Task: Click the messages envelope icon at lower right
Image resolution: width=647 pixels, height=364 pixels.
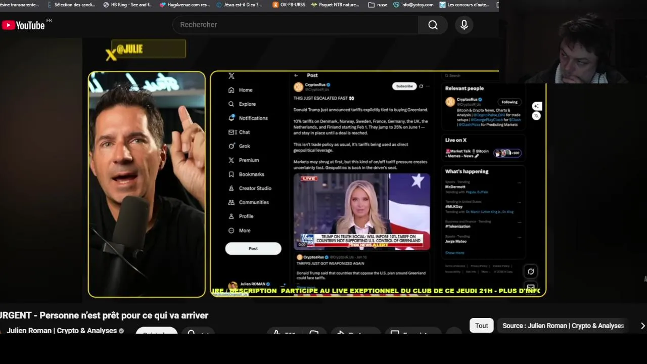Action: pos(531,287)
